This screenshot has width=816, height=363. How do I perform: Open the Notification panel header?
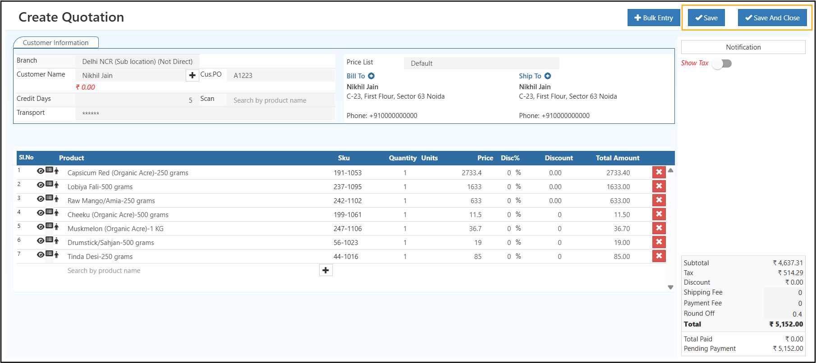pos(743,47)
